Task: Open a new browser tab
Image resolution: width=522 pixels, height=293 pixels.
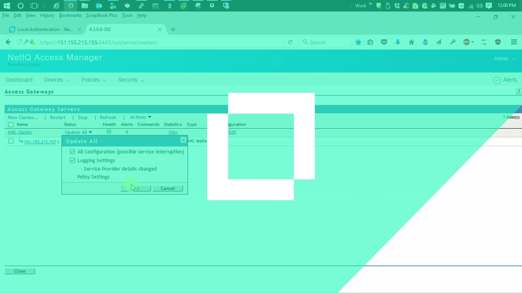Action: [173, 29]
